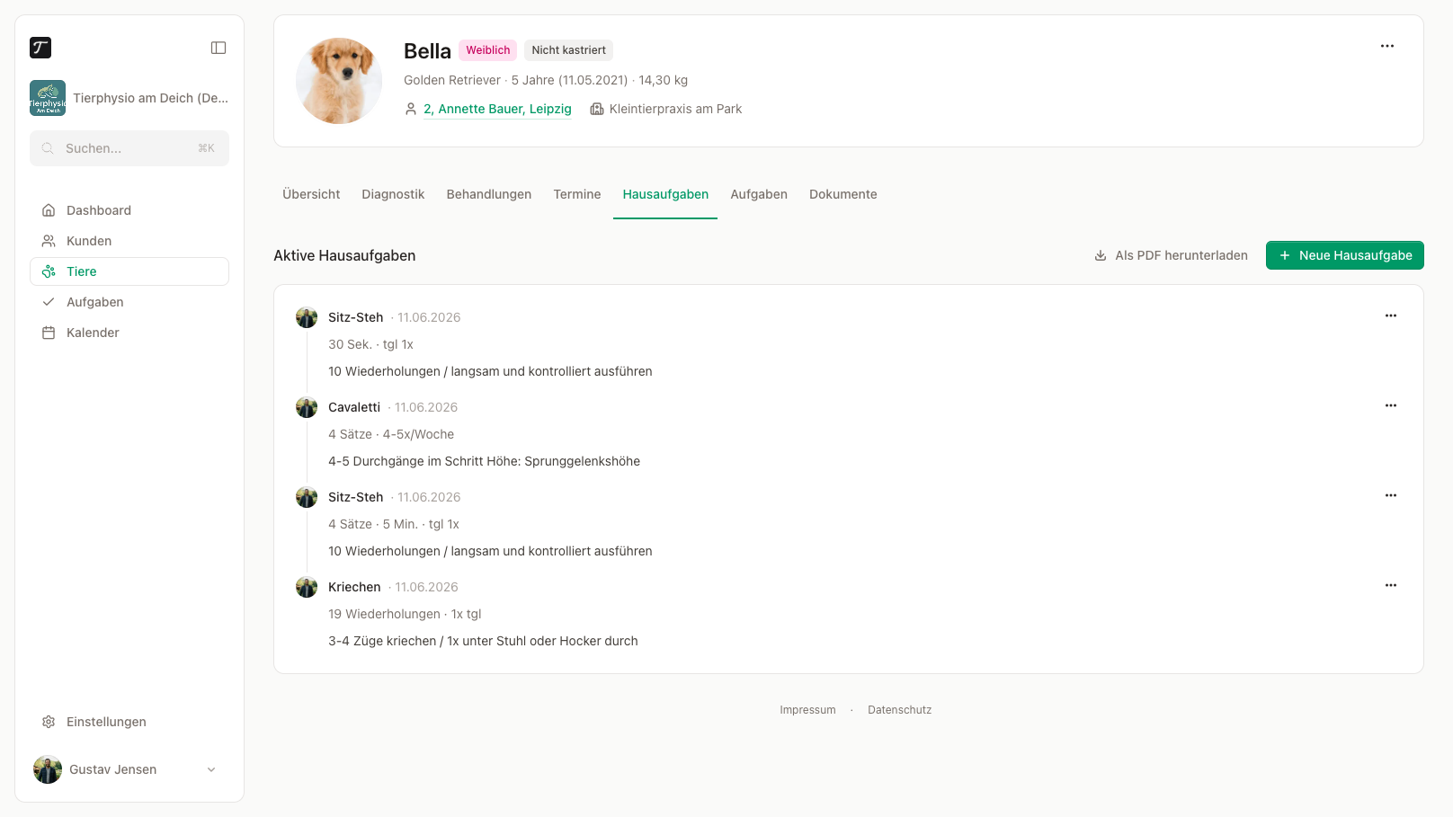Click the Aufgaben checkmark icon
Screen dimensions: 1453x817
[x=49, y=302]
